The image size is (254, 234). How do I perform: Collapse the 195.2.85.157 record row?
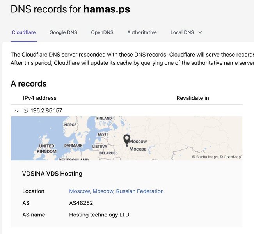point(16,111)
